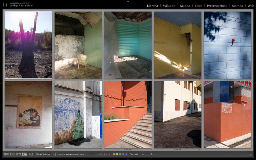The image size is (256, 160).
Task: Switch to the Sviluppo module
Action: coord(169,6)
